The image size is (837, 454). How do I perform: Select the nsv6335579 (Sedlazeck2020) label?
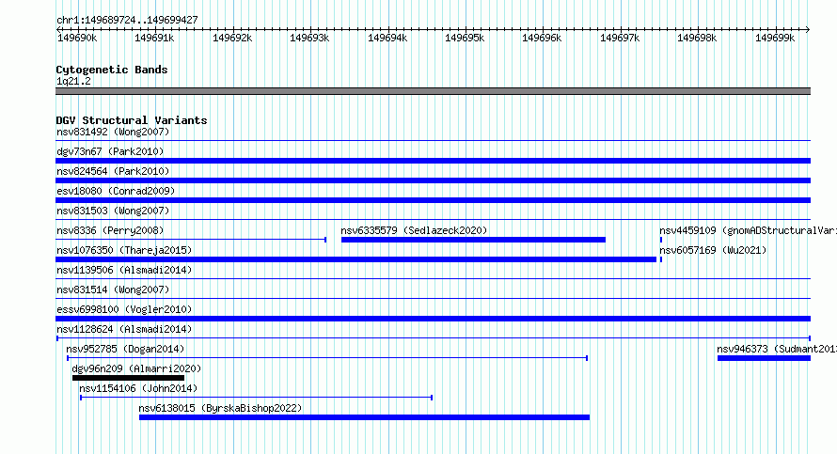coord(414,230)
